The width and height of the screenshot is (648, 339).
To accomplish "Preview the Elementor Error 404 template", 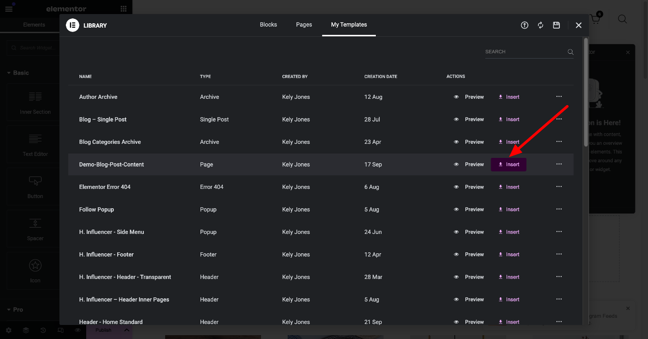I will coord(469,187).
